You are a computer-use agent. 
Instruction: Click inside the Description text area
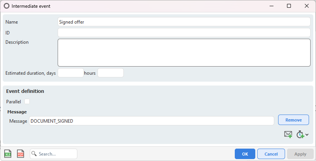click(184, 53)
